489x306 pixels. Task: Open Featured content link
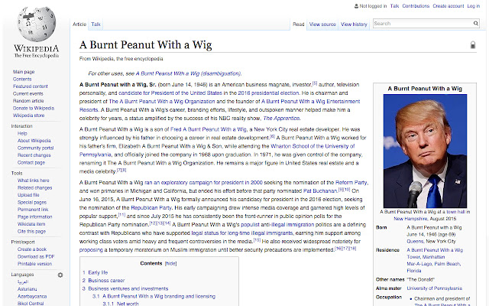click(x=31, y=86)
